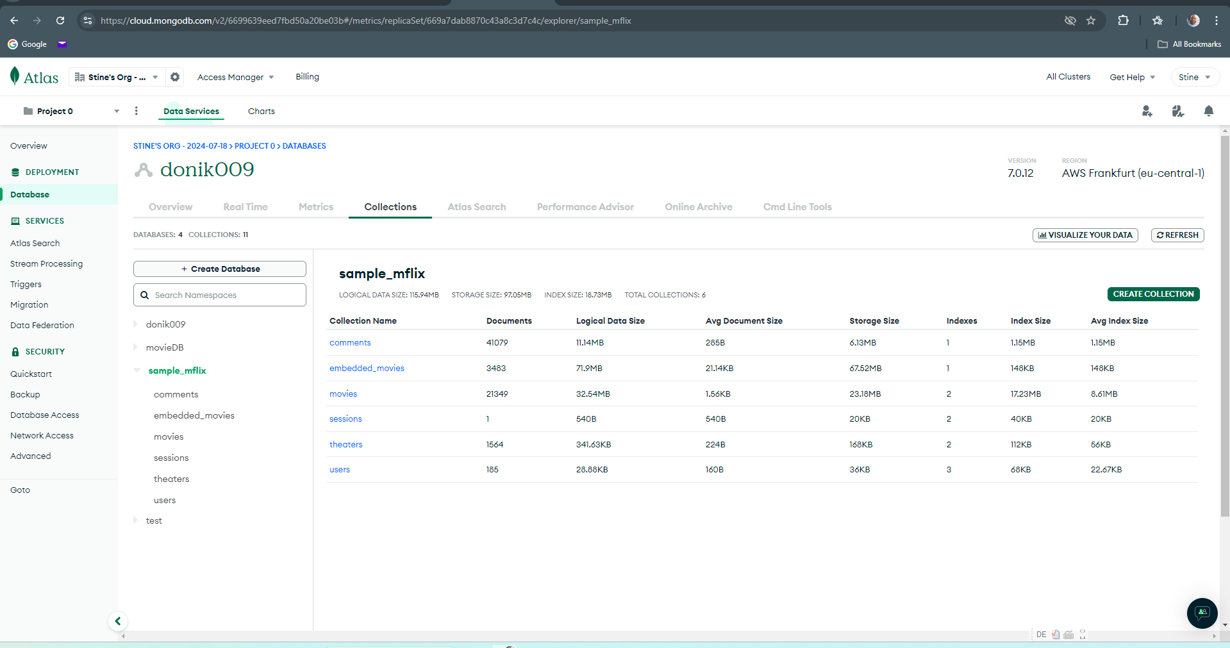Click the Search Namespaces input field

click(x=220, y=295)
